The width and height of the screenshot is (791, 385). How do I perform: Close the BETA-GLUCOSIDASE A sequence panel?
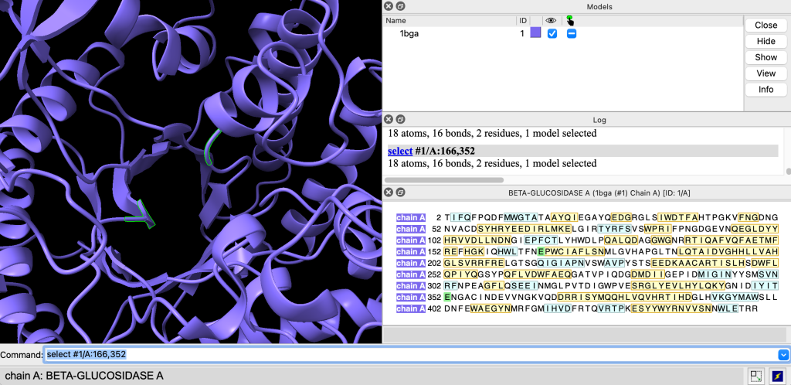388,192
